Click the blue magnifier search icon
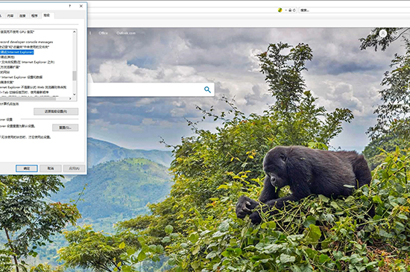The width and height of the screenshot is (410, 272). pyautogui.click(x=207, y=89)
